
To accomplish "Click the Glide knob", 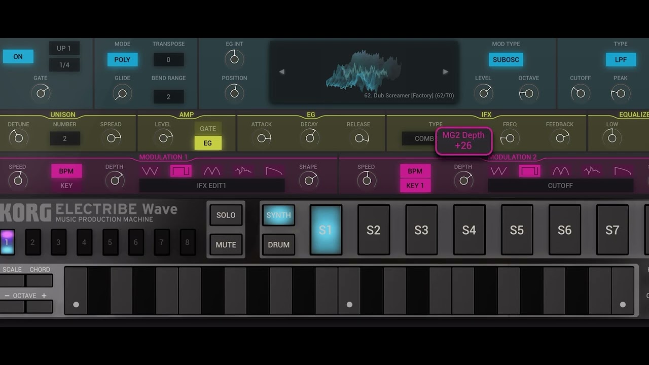I will pyautogui.click(x=122, y=93).
